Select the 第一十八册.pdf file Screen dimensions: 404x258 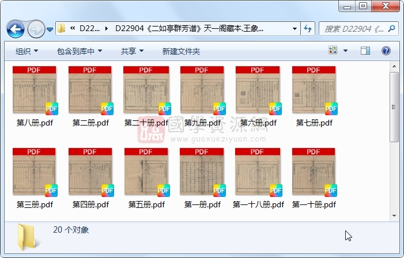(258, 174)
